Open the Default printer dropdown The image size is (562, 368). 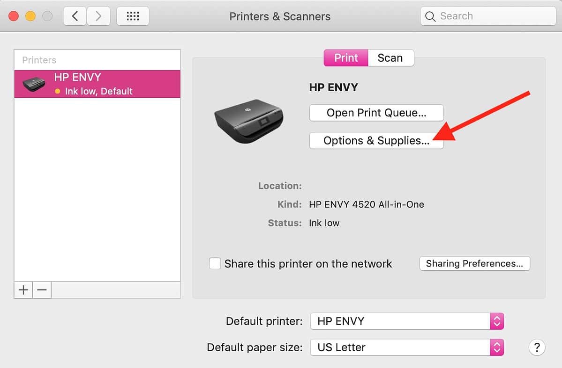[x=406, y=321]
